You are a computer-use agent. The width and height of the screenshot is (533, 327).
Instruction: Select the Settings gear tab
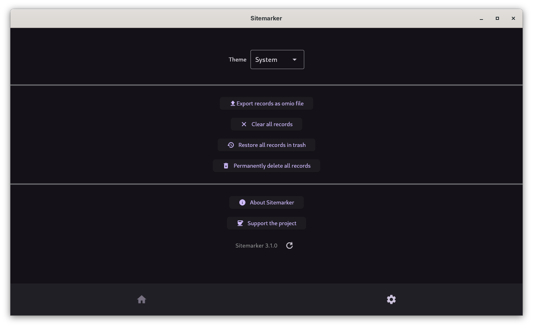(391, 299)
